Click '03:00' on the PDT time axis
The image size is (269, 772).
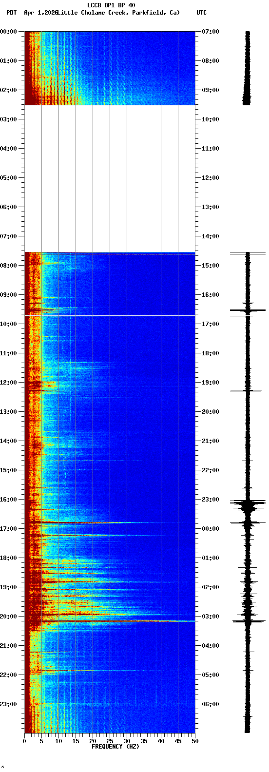click(x=8, y=119)
